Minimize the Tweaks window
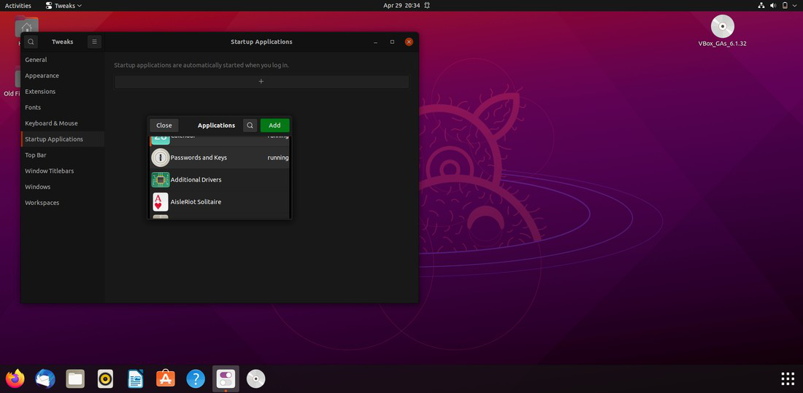 [376, 42]
